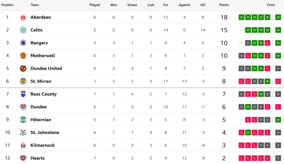Click the Motherwell club crest icon

click(x=23, y=56)
